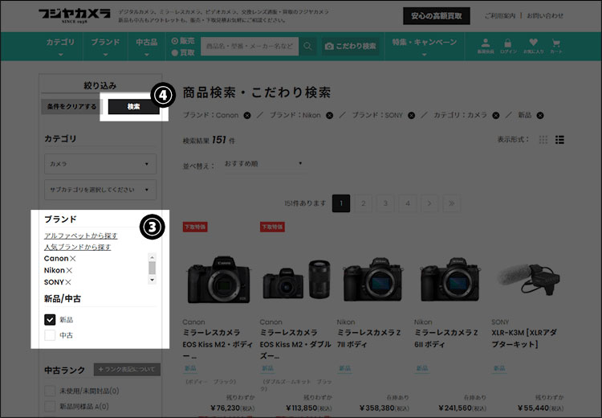Viewport: 602px width, 418px height.
Task: Remove the カテゴリ：カメラ filter tag
Action: coord(496,116)
